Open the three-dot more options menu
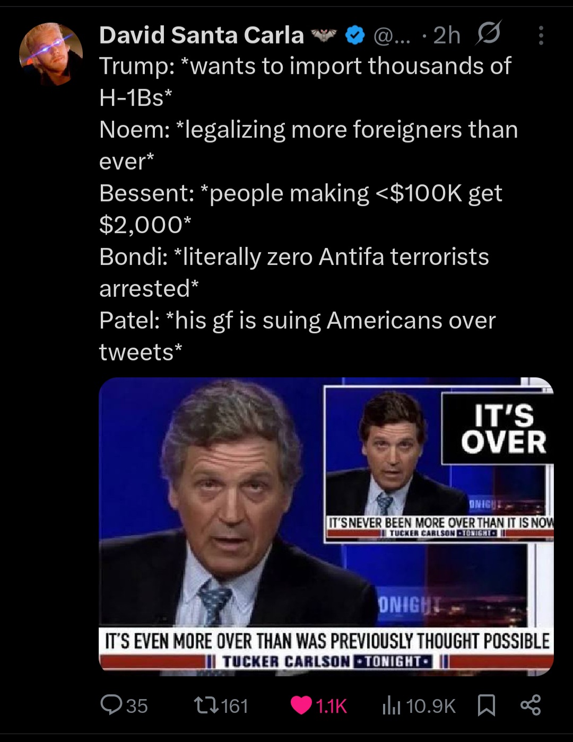Viewport: 573px width, 742px height. click(541, 36)
